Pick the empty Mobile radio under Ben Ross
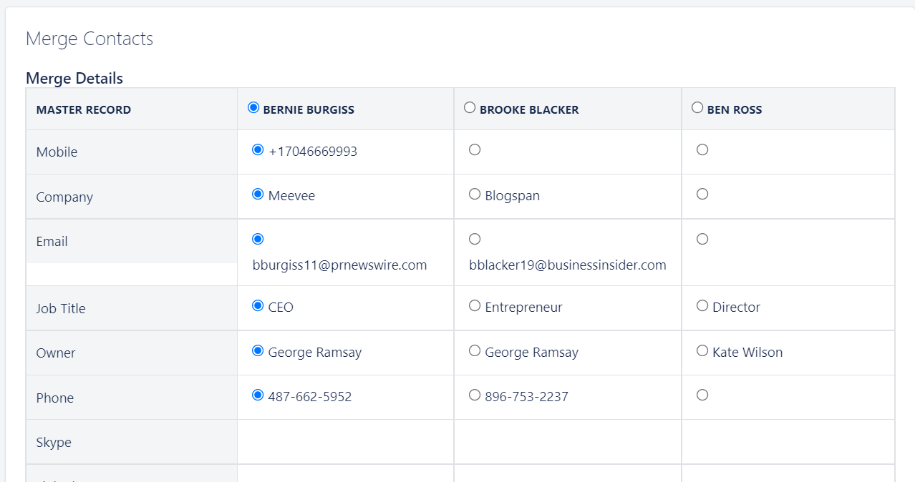 pyautogui.click(x=702, y=150)
